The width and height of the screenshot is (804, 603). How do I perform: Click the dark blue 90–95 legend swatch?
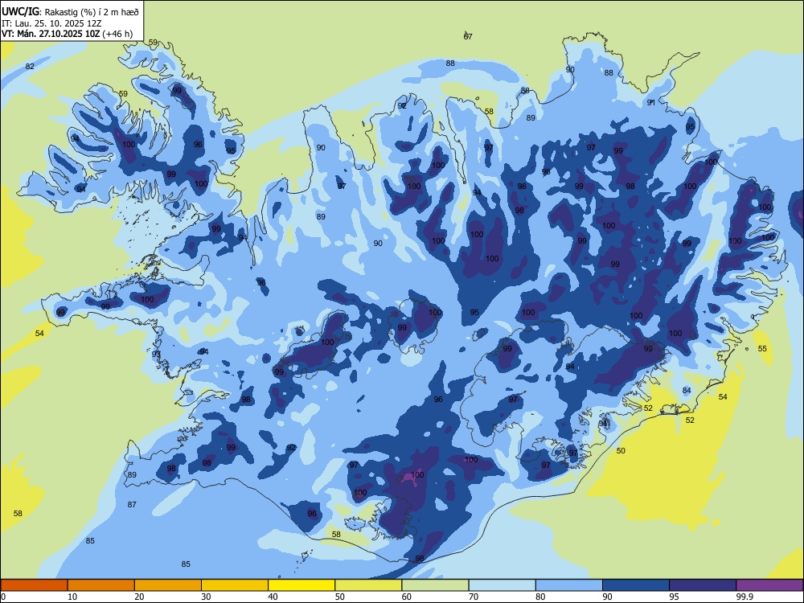point(636,585)
